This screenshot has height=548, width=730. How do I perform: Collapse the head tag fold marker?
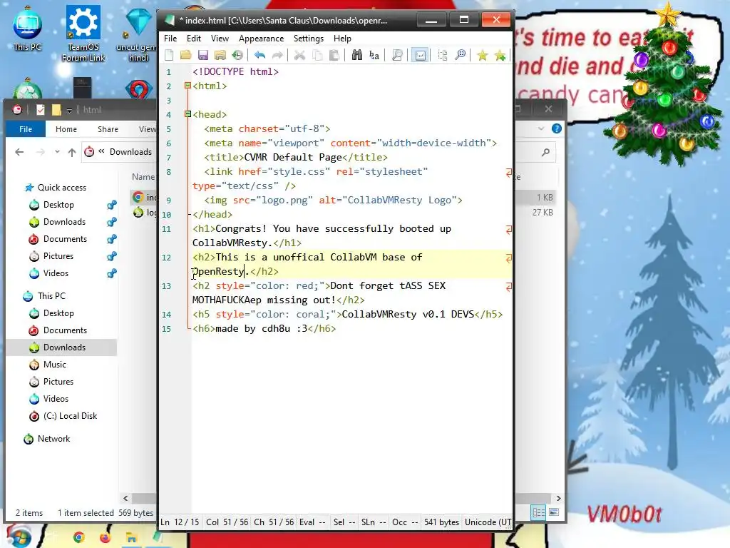[187, 114]
